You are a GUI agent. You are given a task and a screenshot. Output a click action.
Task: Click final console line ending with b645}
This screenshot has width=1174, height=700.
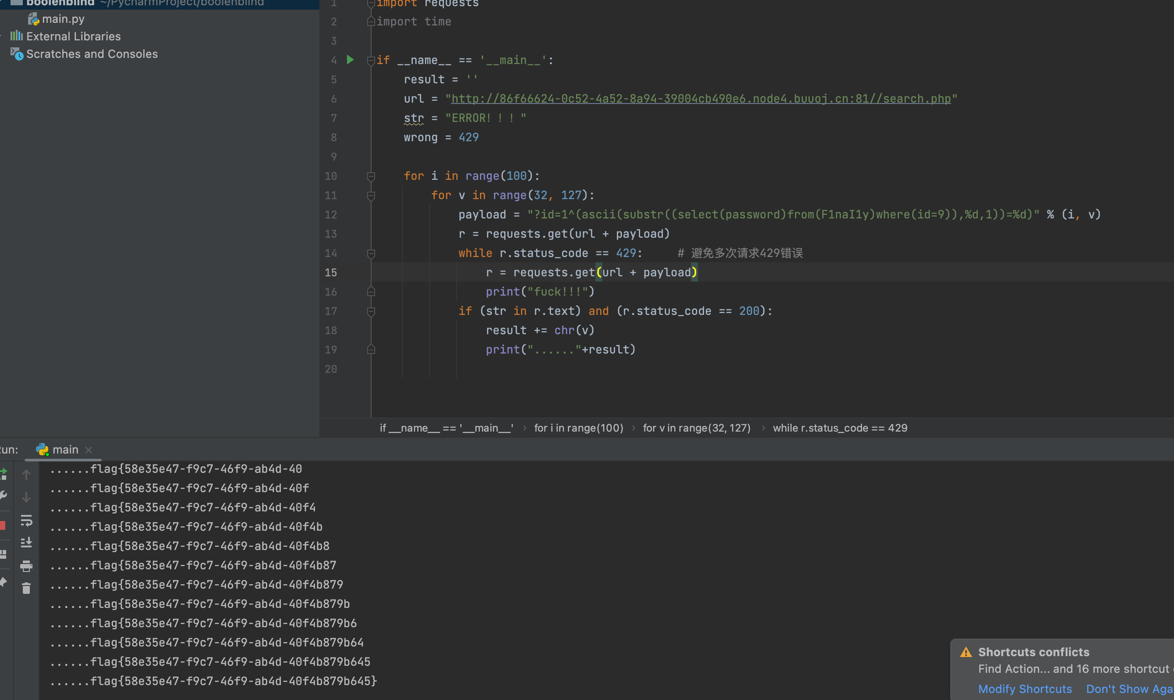(x=214, y=681)
